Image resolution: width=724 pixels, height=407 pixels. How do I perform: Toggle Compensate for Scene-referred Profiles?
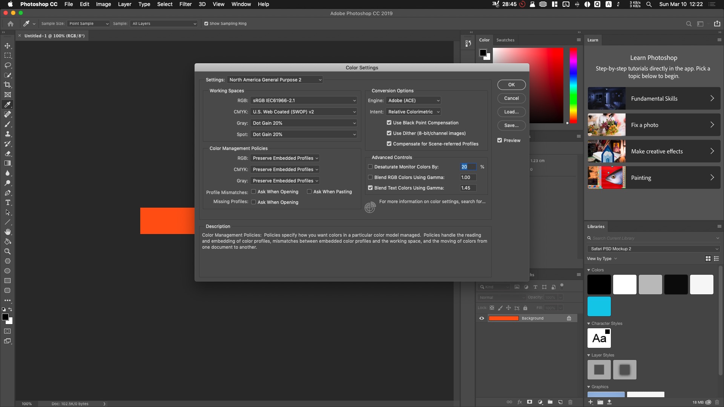click(x=389, y=144)
